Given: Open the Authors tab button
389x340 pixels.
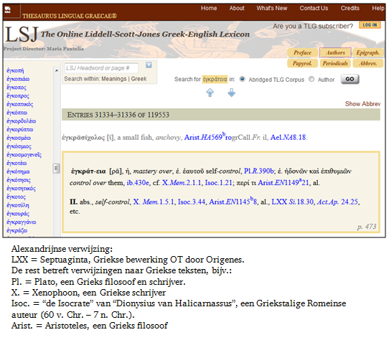Looking at the screenshot, I should pyautogui.click(x=335, y=52).
